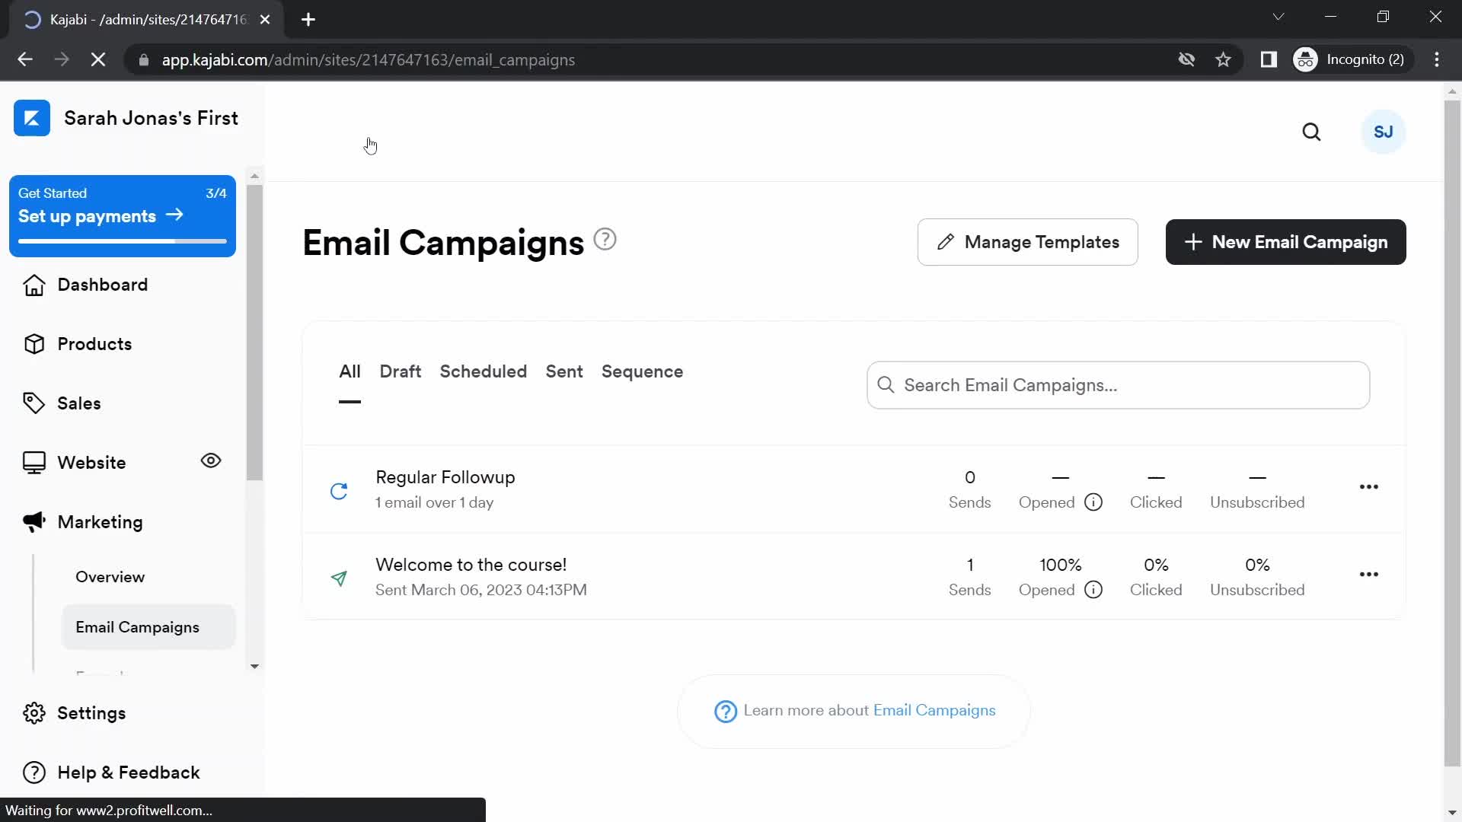
Task: Select the Sequence tab filter
Action: [x=642, y=371]
